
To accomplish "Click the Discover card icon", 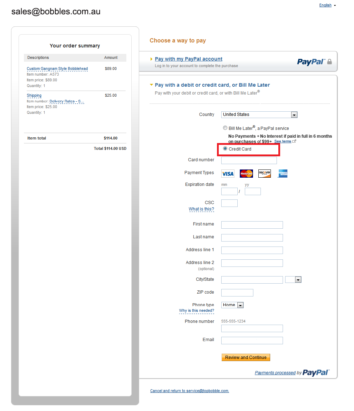I will coord(264,173).
